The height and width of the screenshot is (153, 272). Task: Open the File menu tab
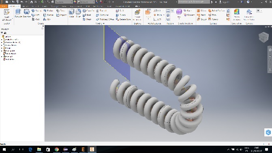[4, 6]
